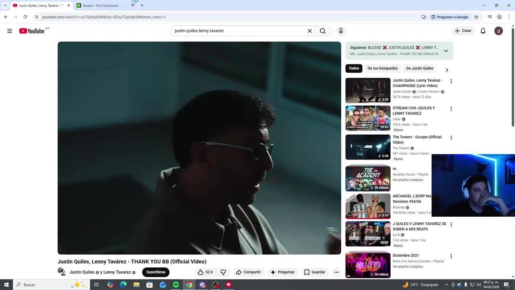The image size is (515, 290).
Task: Open Chrome profile icon in toolbar
Action: pos(499,17)
